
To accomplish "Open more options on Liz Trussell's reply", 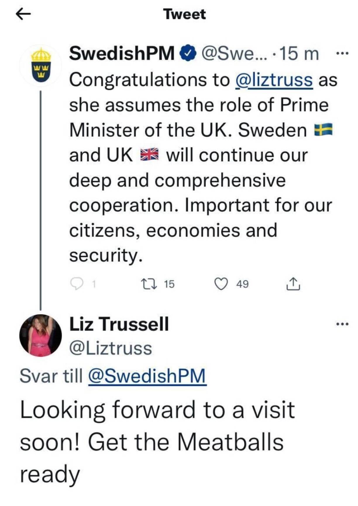I will (x=342, y=324).
